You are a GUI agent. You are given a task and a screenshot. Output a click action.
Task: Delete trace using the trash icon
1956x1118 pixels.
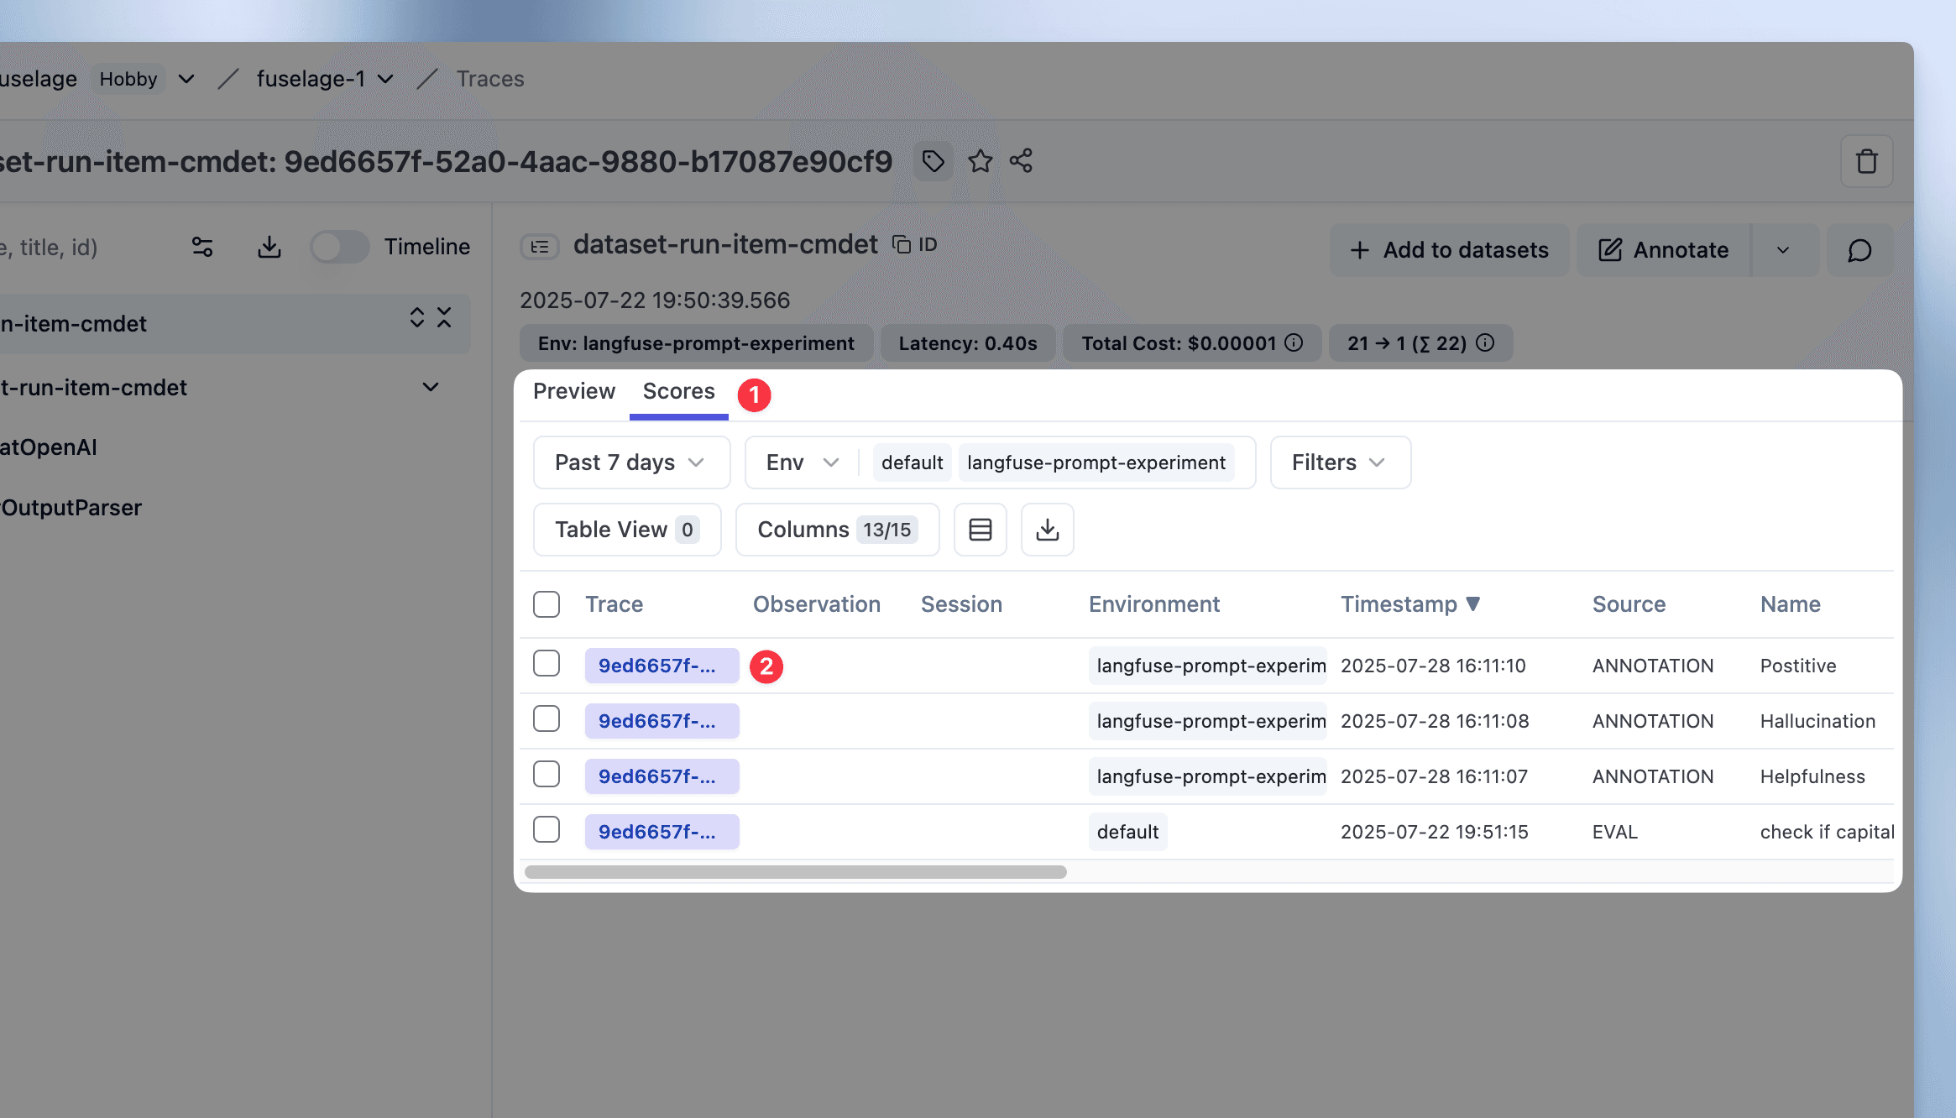coord(1866,161)
